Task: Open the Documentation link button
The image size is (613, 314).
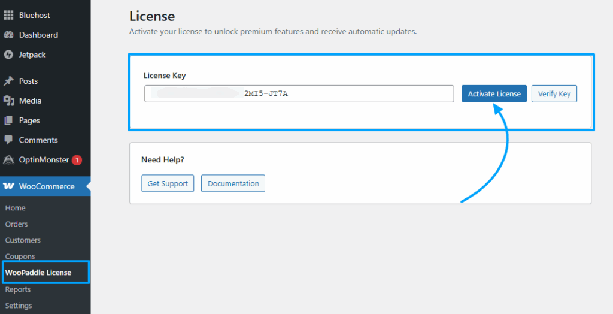Action: [x=233, y=183]
